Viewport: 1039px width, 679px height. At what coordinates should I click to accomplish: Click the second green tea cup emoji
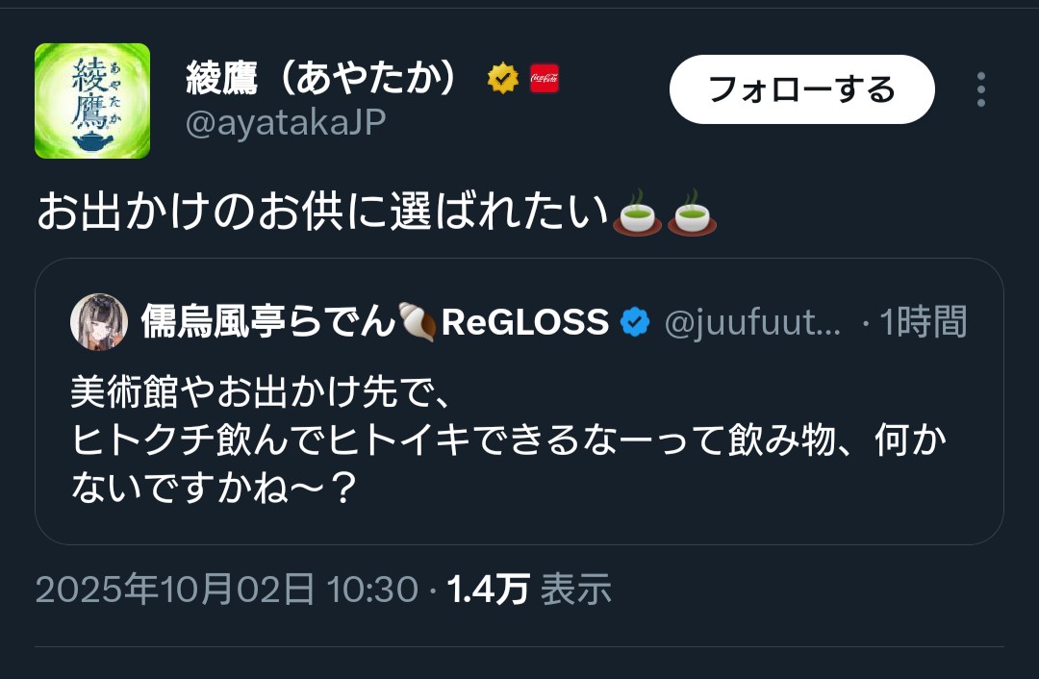click(x=693, y=214)
